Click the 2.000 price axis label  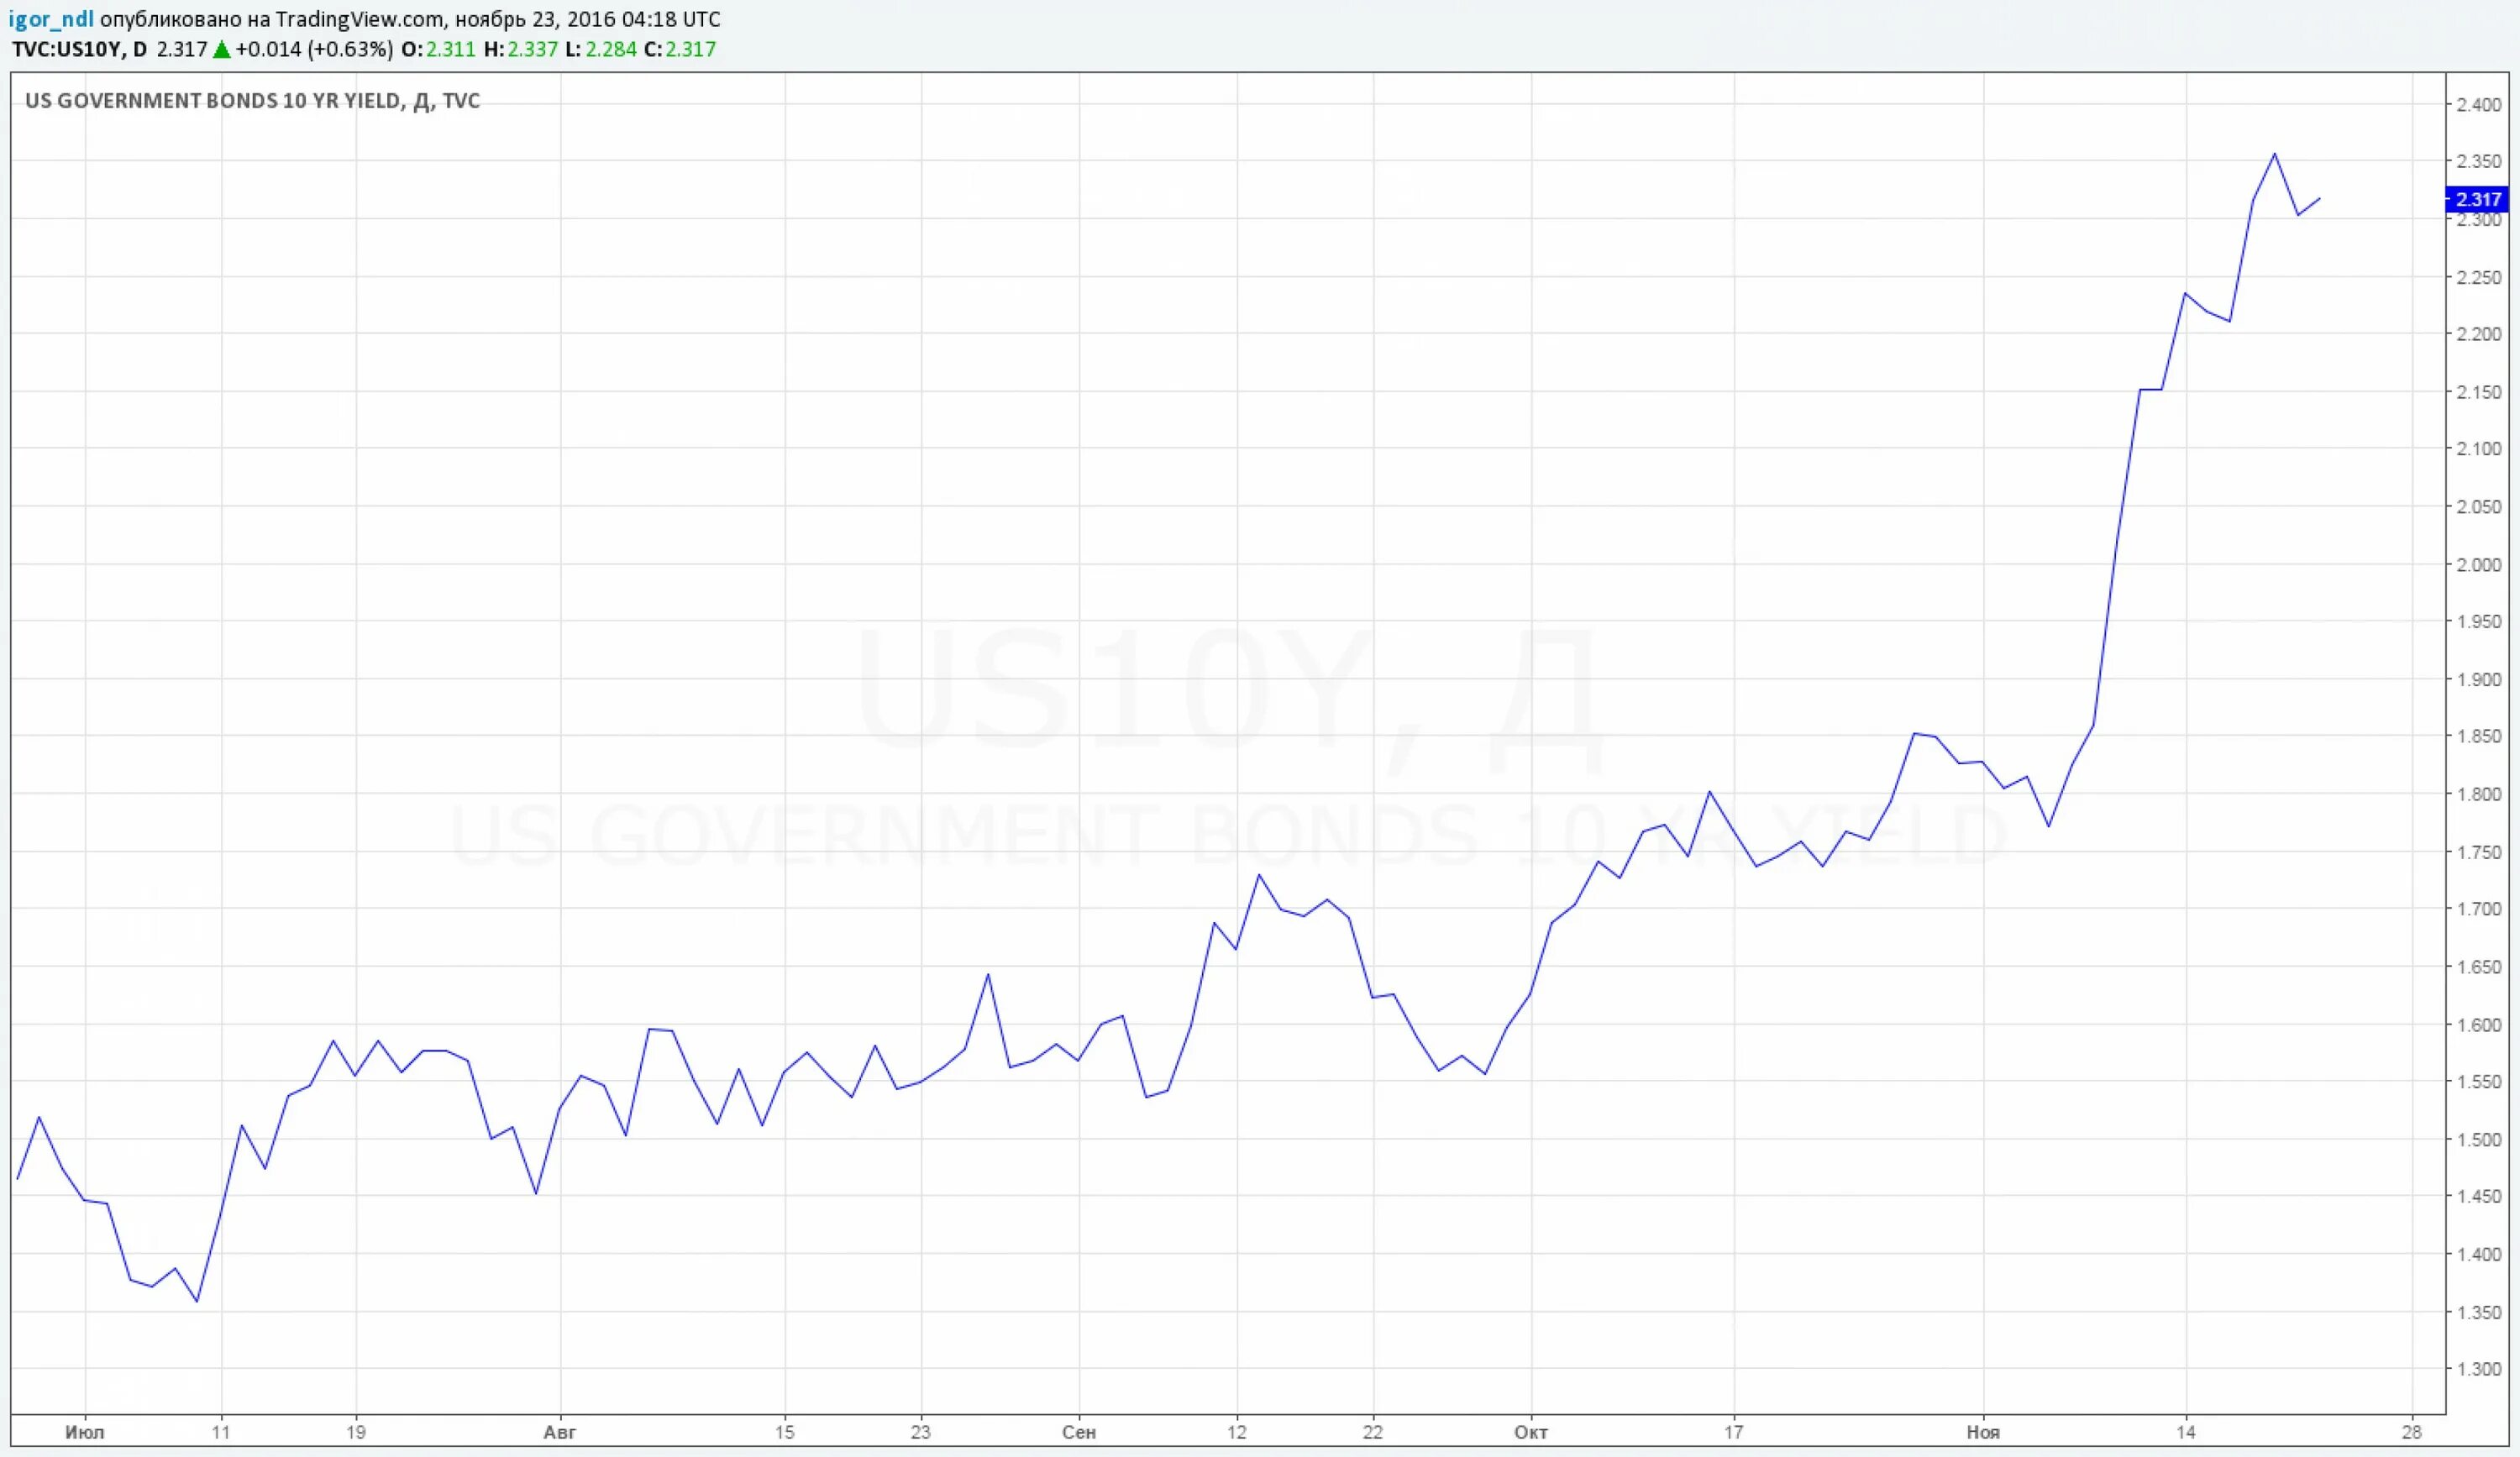click(x=2478, y=565)
